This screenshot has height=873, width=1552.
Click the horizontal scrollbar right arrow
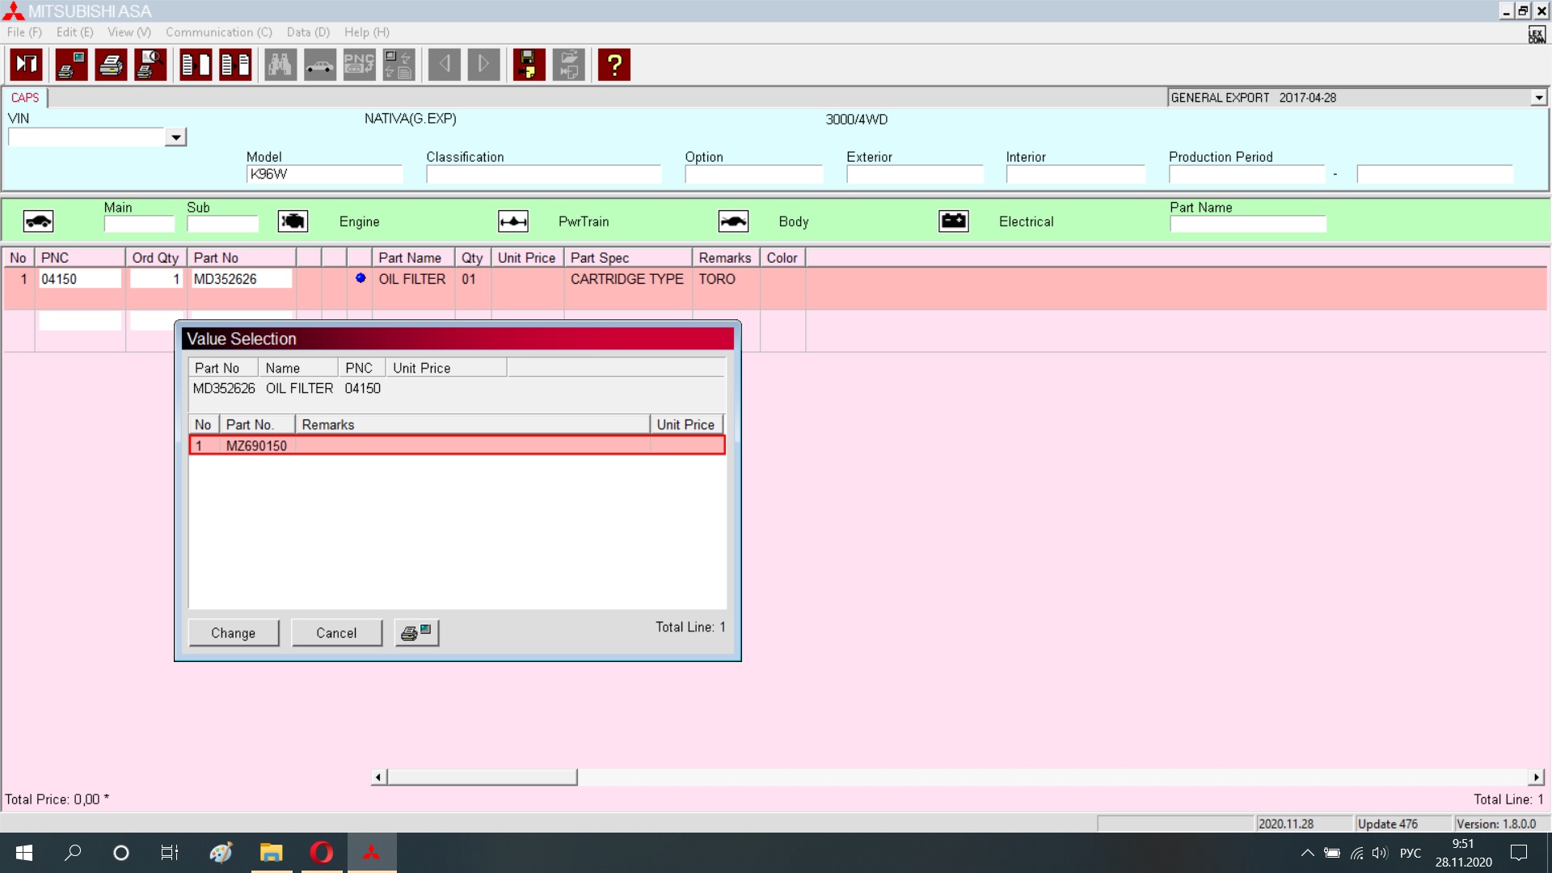(x=1536, y=778)
